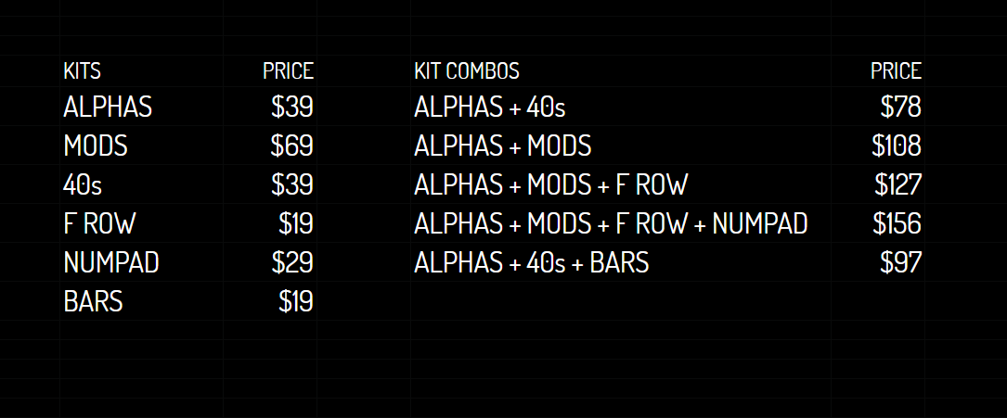Click the ALPHAS + MODS combo cell
The image size is (1007, 418).
click(502, 146)
